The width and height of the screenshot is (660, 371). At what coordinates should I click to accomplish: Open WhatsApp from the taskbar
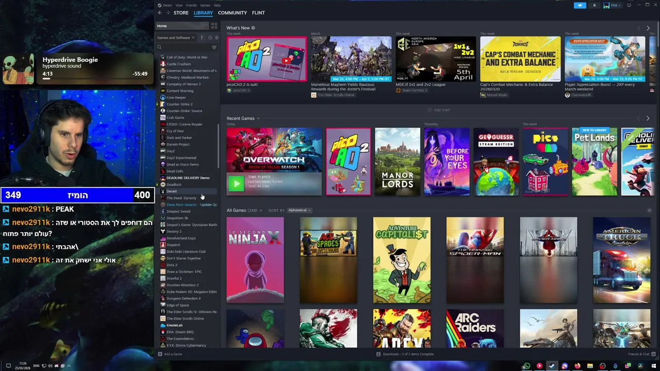click(x=526, y=366)
